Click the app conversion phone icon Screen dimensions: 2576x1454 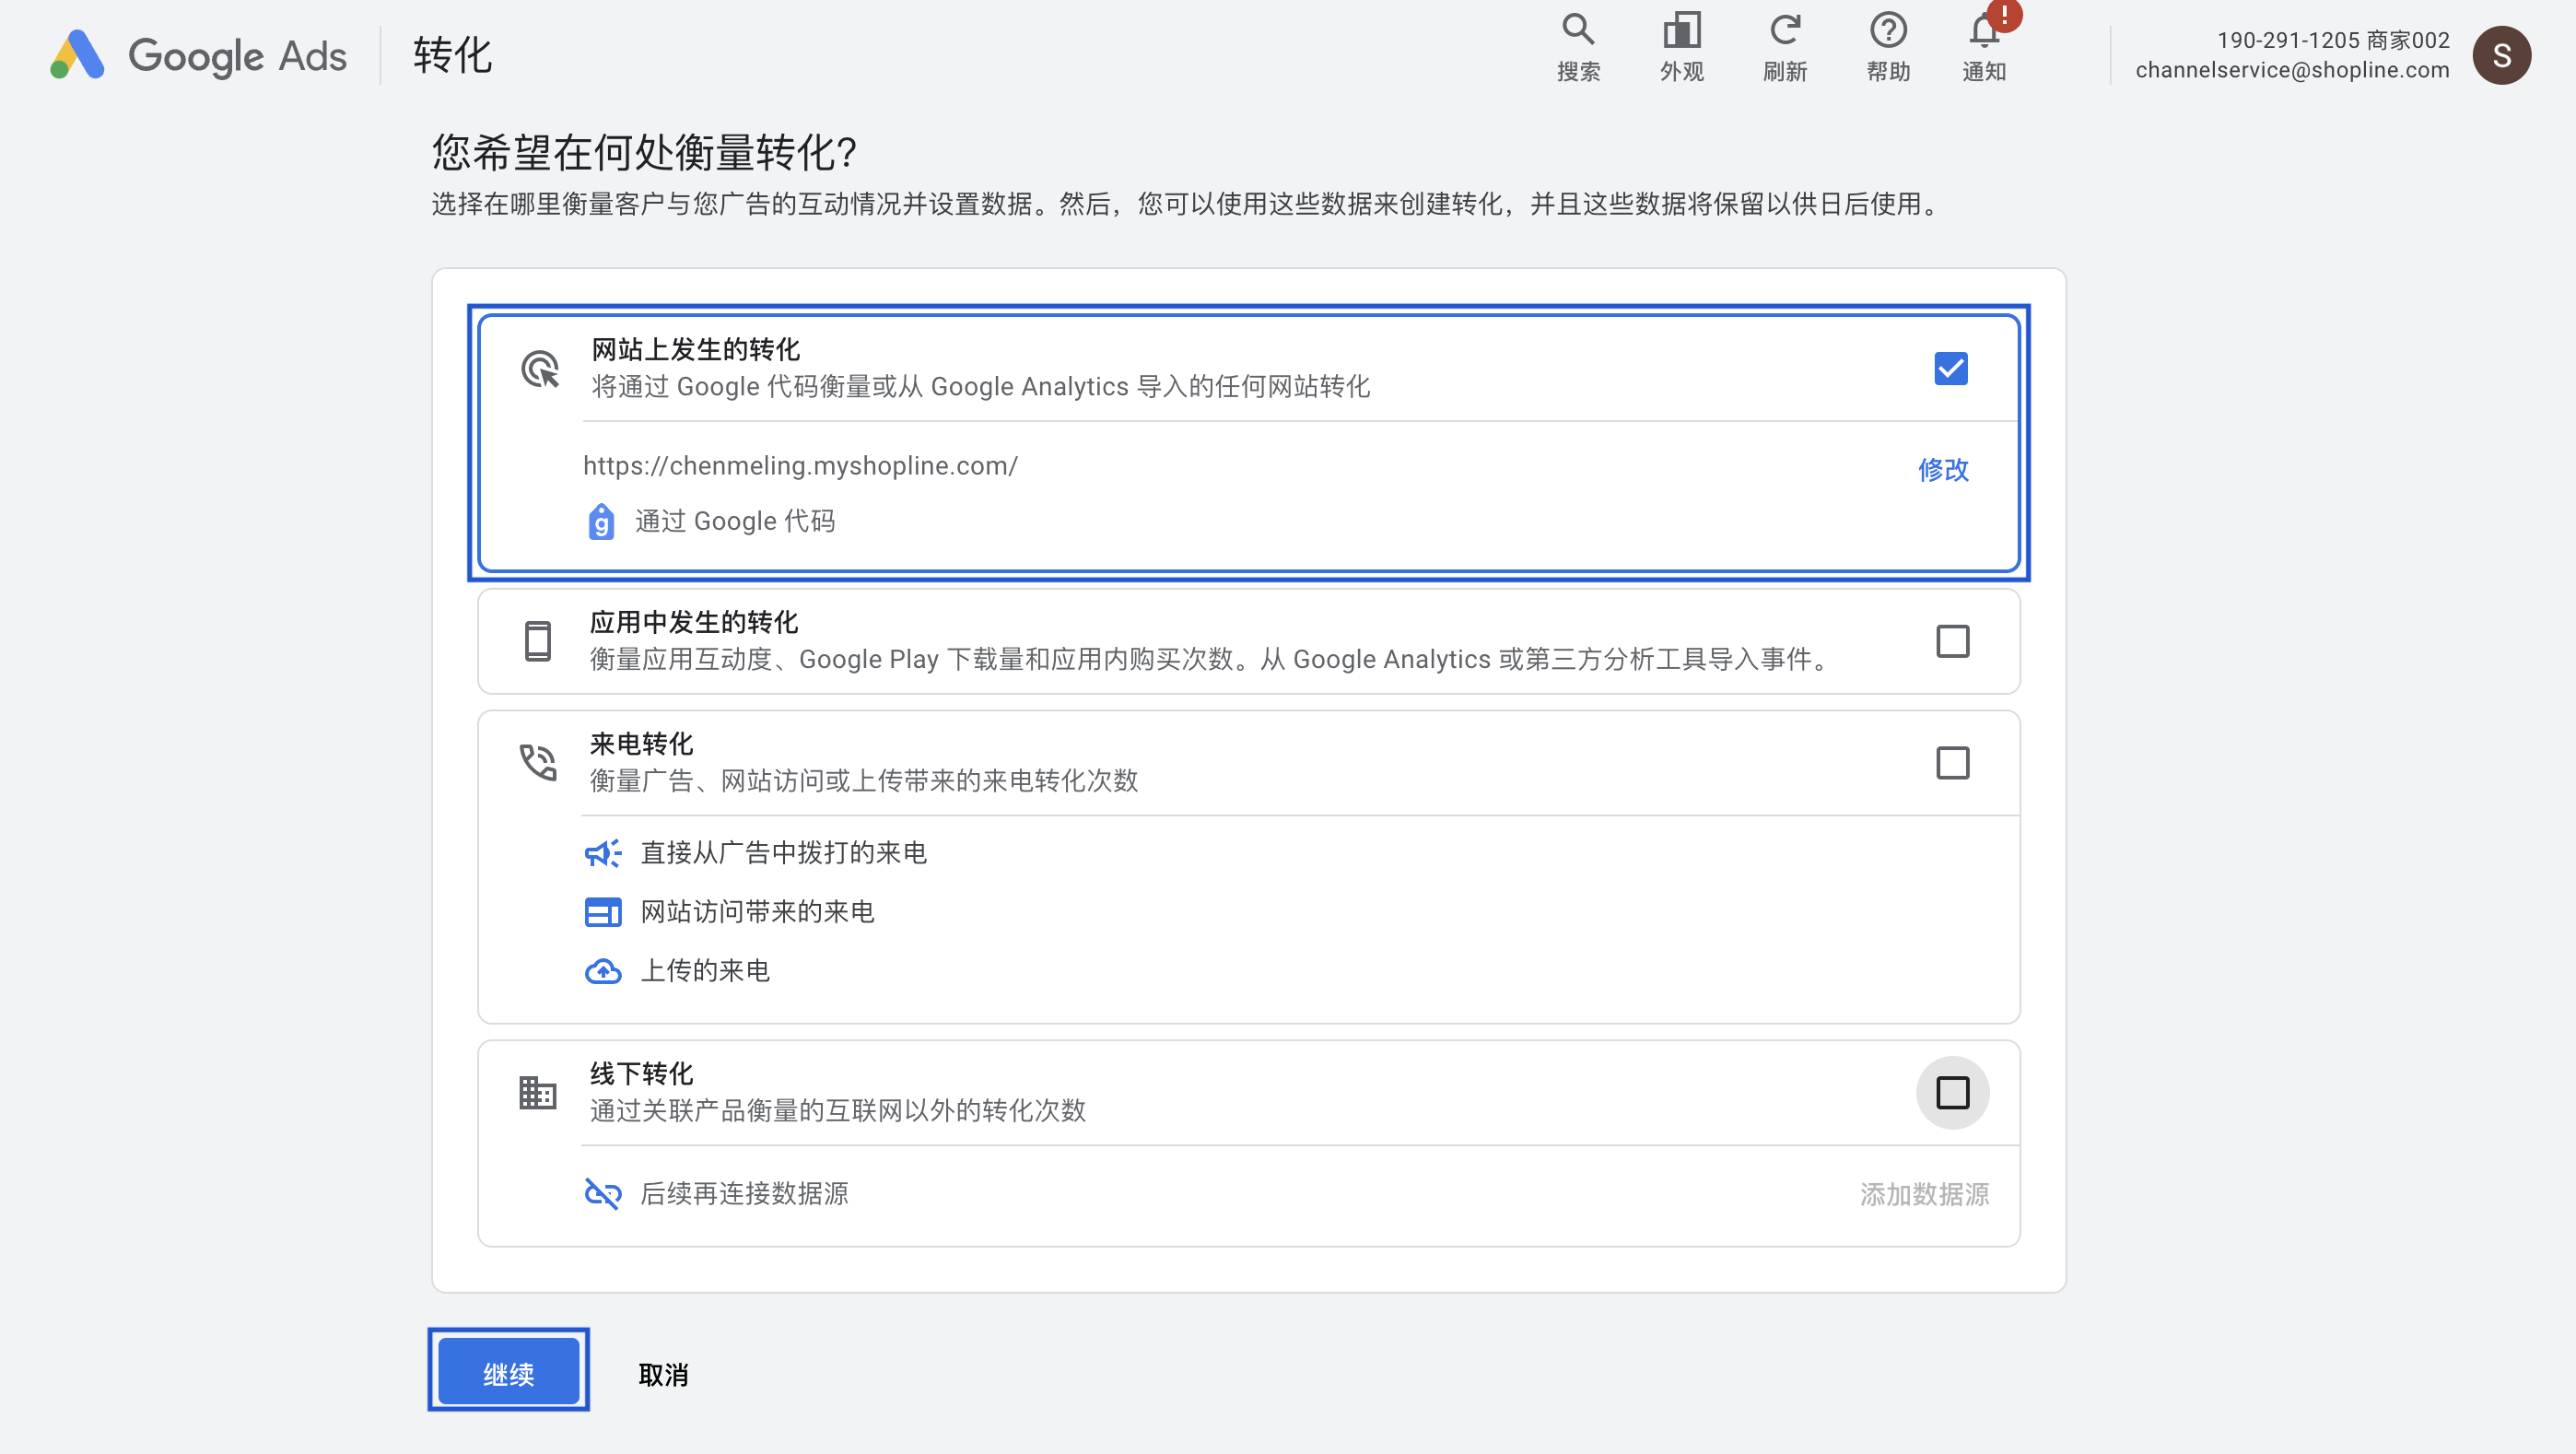click(538, 641)
